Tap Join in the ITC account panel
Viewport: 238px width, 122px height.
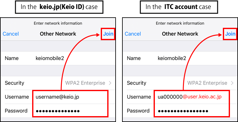(230, 34)
